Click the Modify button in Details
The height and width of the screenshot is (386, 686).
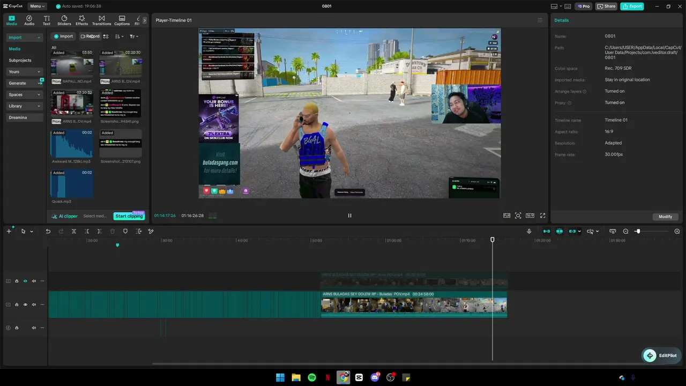point(665,217)
